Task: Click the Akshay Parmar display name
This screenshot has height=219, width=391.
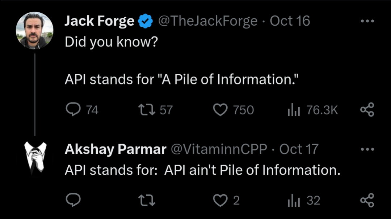Action: (115, 149)
